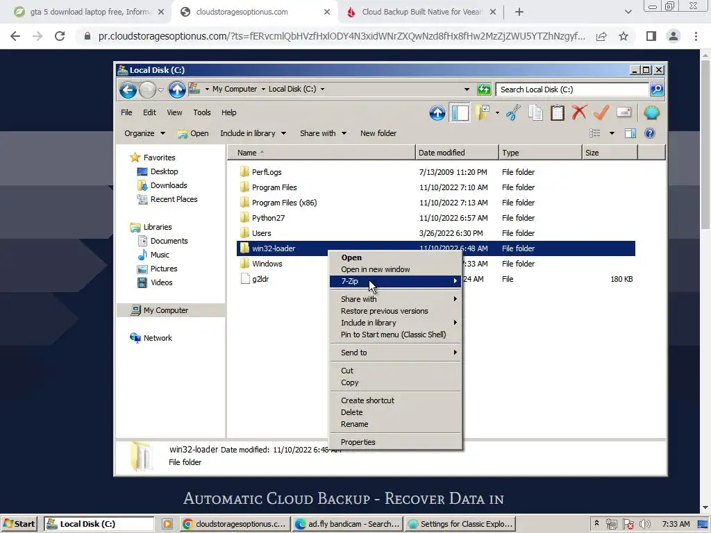Click Open in the command bar
The width and height of the screenshot is (711, 533).
(x=193, y=133)
